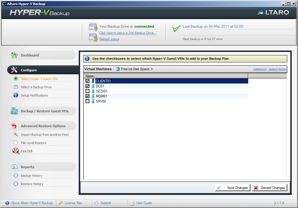
Task: Open Setup Notifications page
Action: tap(34, 95)
